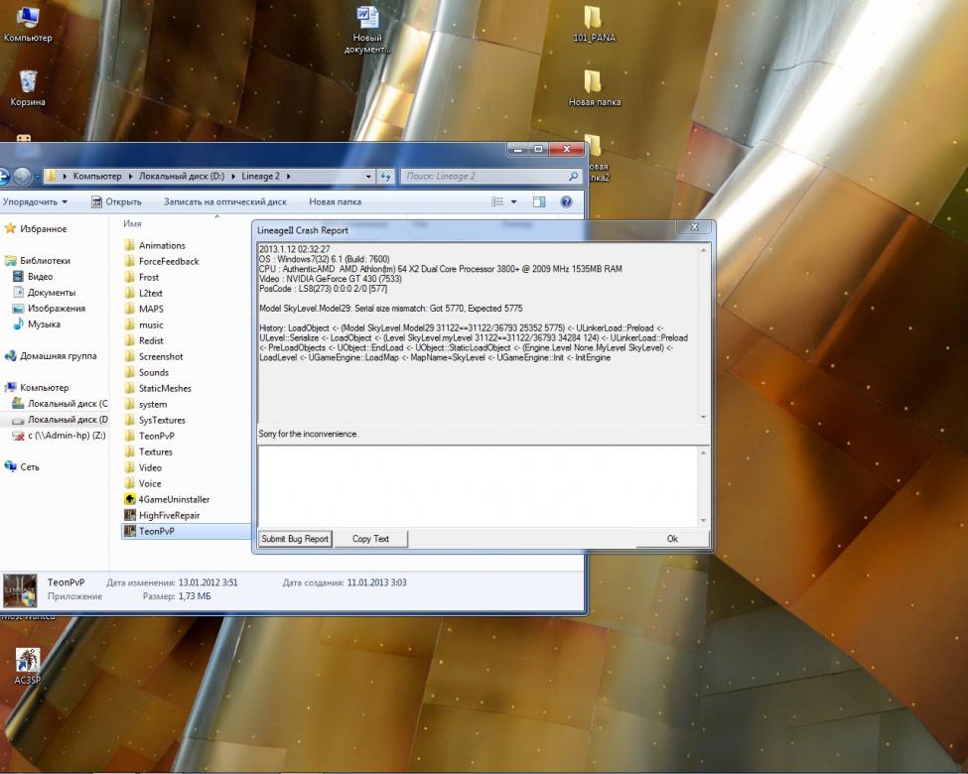Open the 101_PANA desktop folder

point(593,18)
